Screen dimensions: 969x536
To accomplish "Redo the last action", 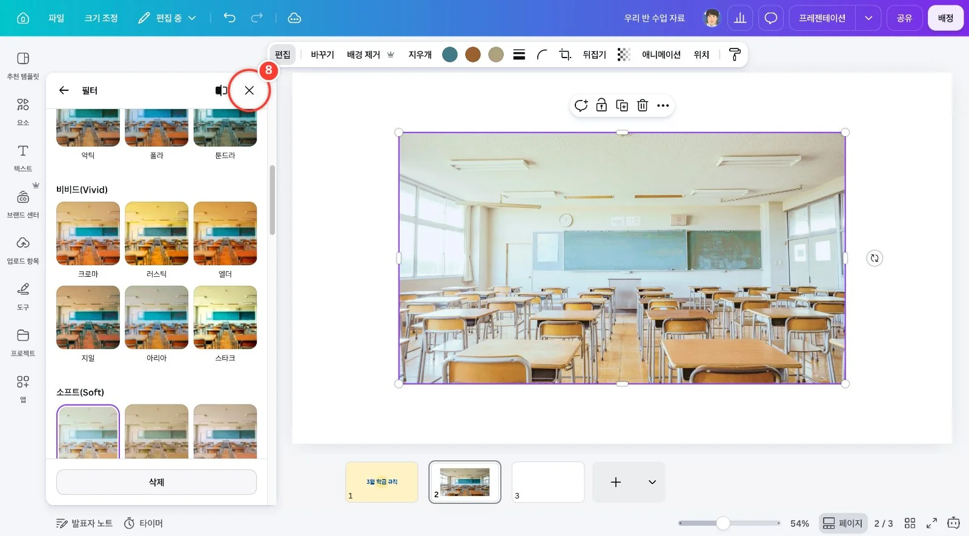I will (x=257, y=18).
